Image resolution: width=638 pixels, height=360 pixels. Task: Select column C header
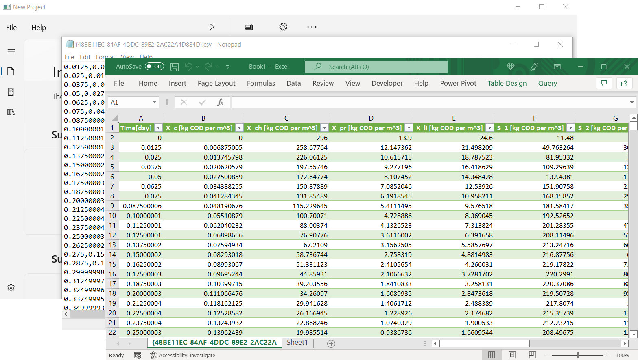coord(287,118)
